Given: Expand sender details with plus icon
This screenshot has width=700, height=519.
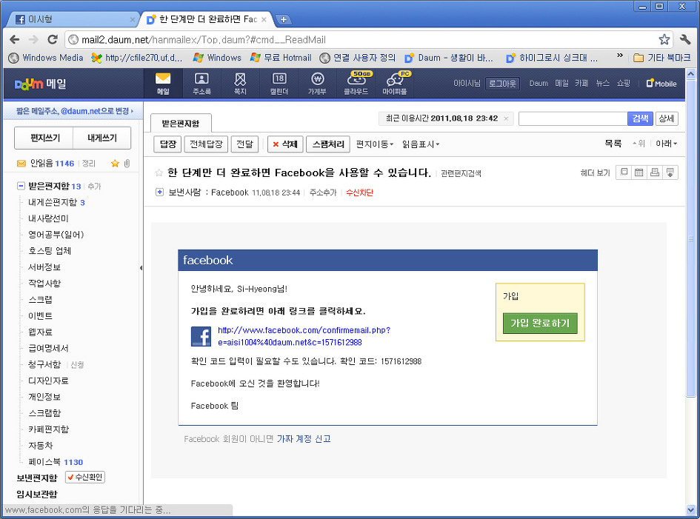Looking at the screenshot, I should (x=159, y=192).
